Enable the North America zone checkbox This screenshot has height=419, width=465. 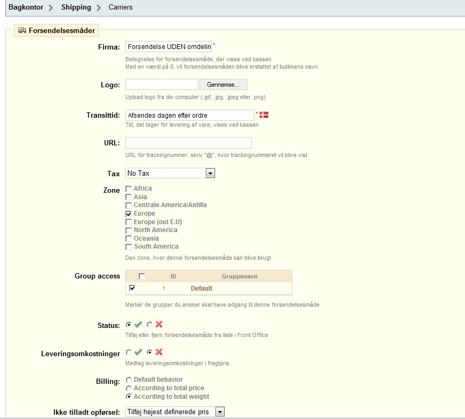(x=129, y=231)
